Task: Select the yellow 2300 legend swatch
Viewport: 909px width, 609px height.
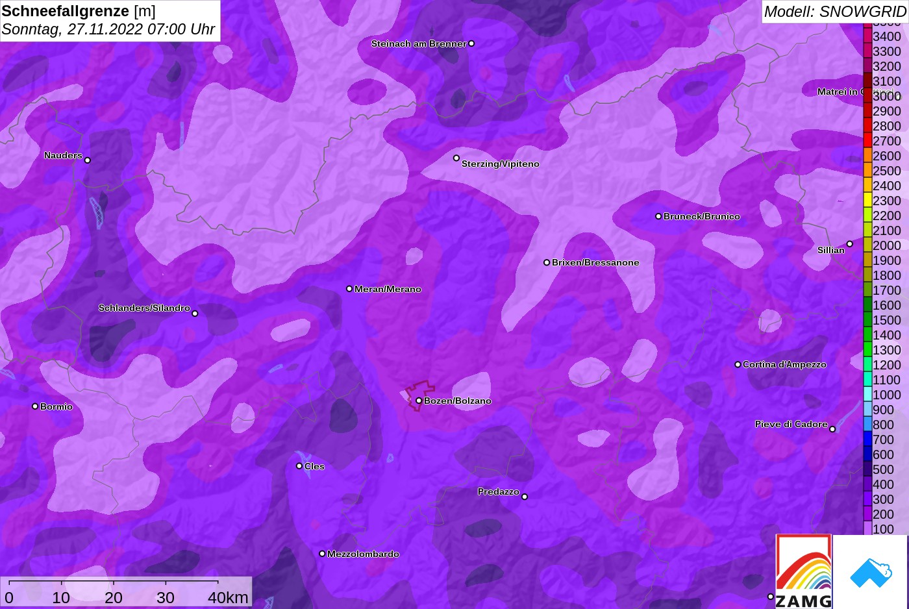Action: [x=867, y=200]
